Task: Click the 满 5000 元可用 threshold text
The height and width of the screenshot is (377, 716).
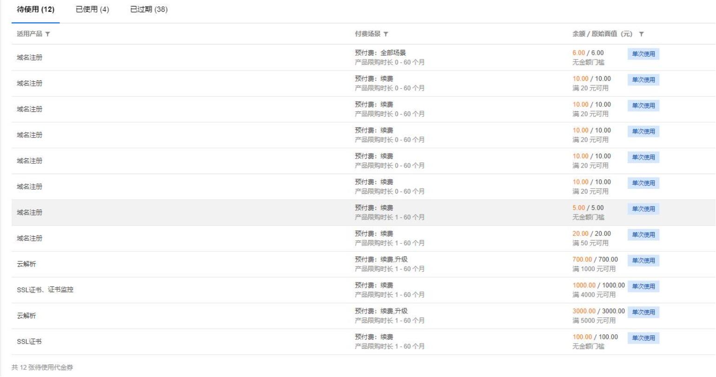Action: point(594,321)
